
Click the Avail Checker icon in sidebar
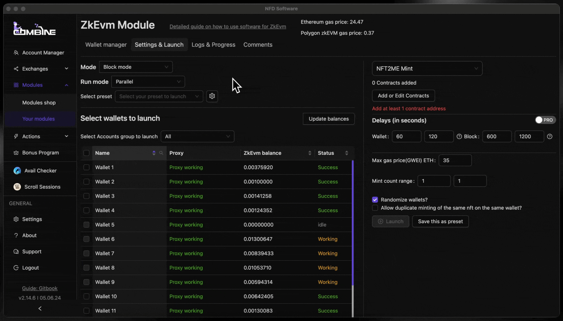tap(17, 171)
